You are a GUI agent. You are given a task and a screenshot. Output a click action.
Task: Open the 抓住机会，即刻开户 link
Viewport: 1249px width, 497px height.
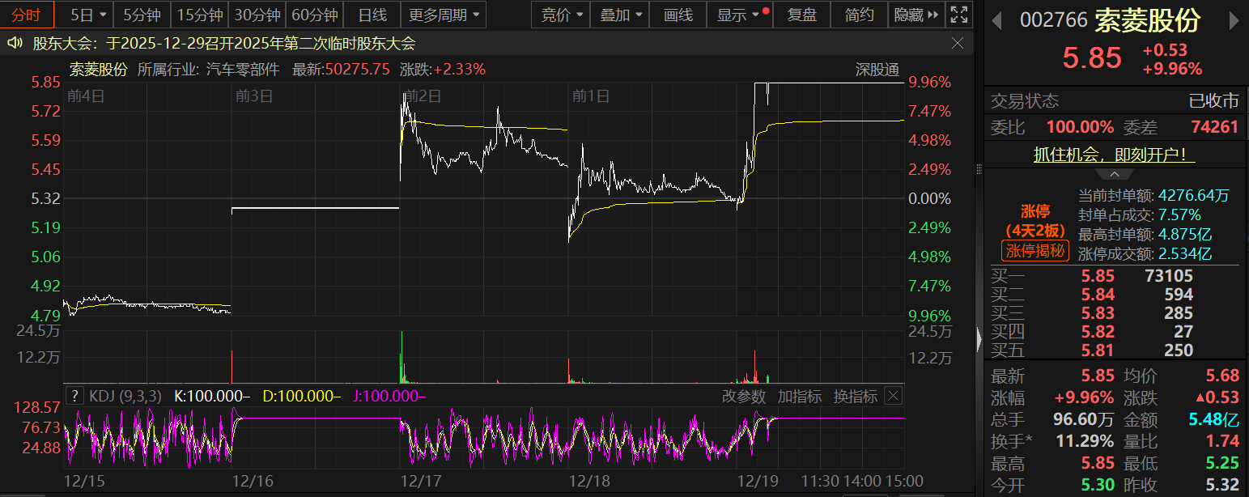coord(1114,155)
